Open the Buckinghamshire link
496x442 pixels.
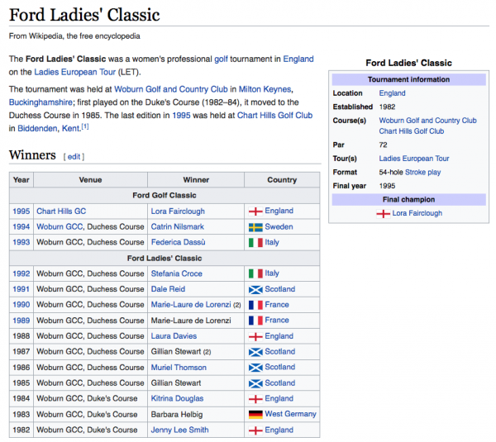click(41, 102)
